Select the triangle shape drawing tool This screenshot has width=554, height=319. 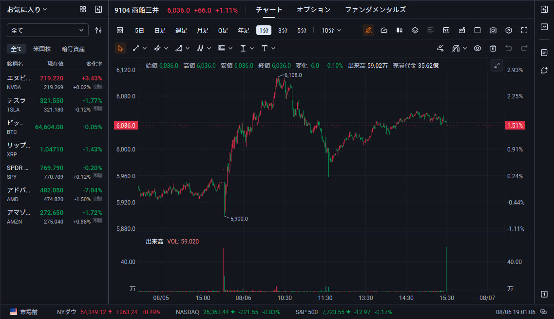click(179, 48)
